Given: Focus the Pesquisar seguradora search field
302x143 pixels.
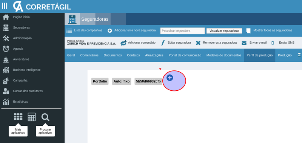Looking at the screenshot, I should coord(183,31).
